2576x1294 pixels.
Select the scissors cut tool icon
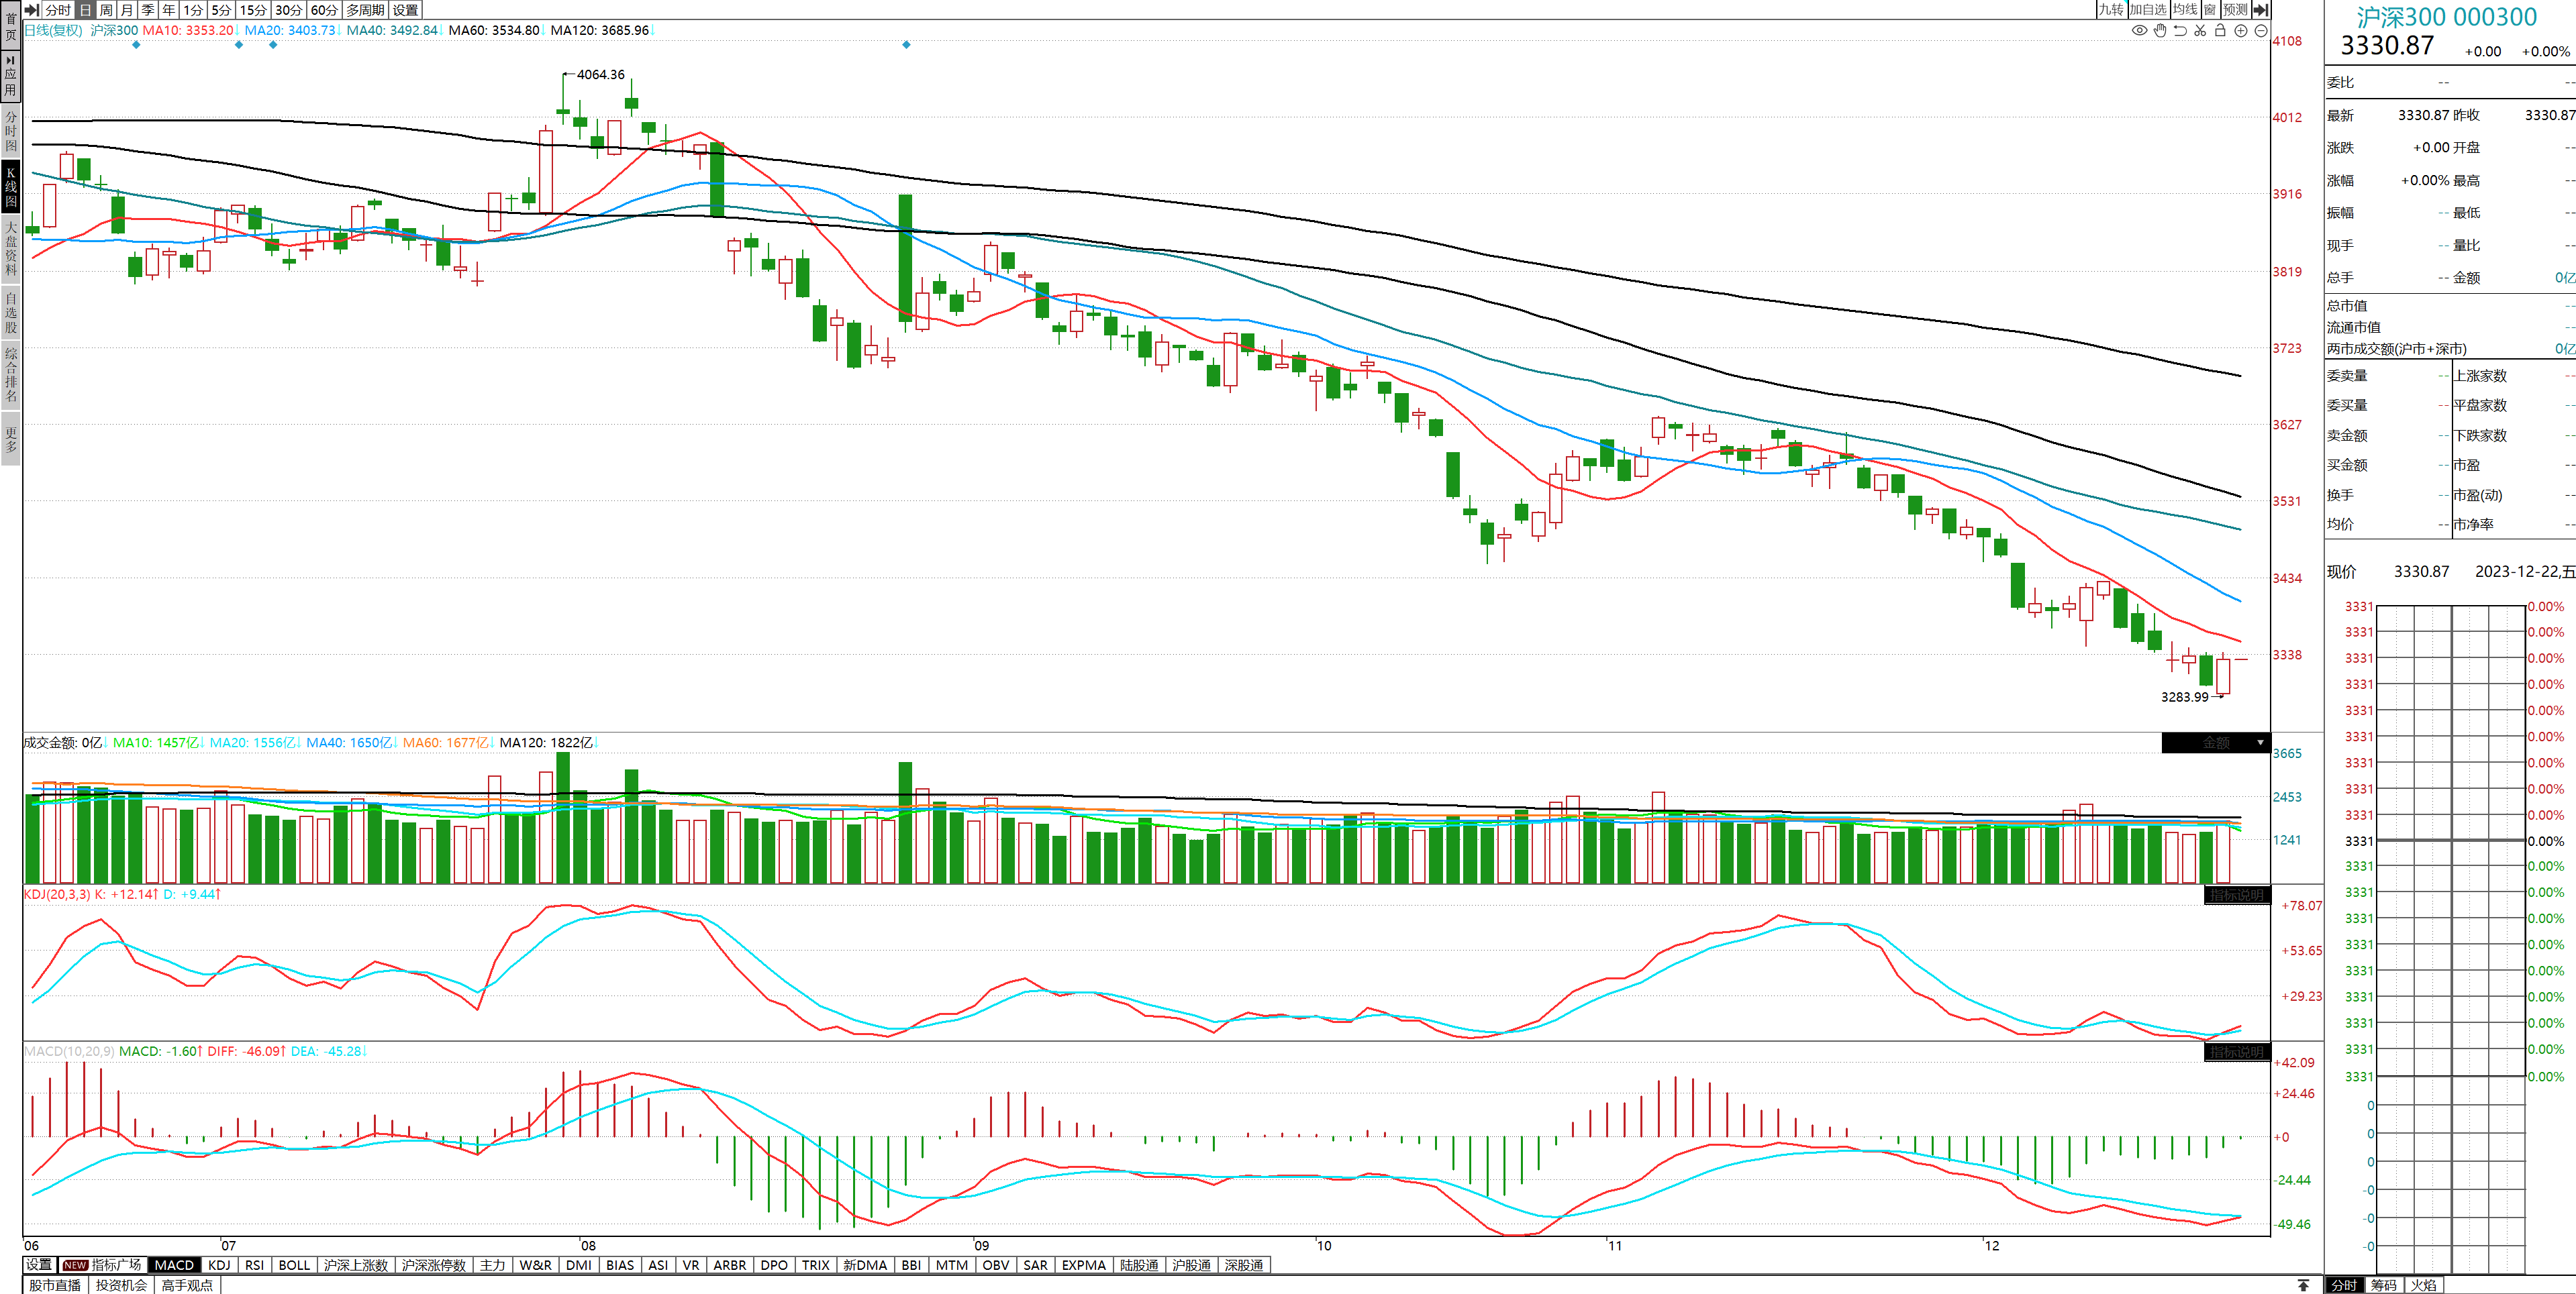(2200, 31)
